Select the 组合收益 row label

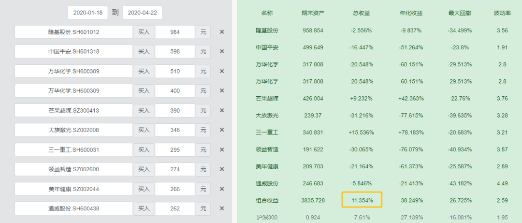click(267, 200)
